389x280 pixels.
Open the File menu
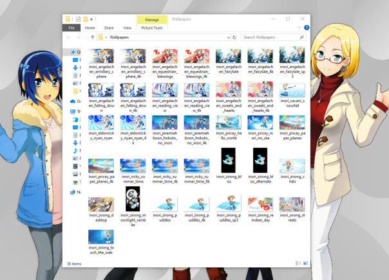(71, 28)
